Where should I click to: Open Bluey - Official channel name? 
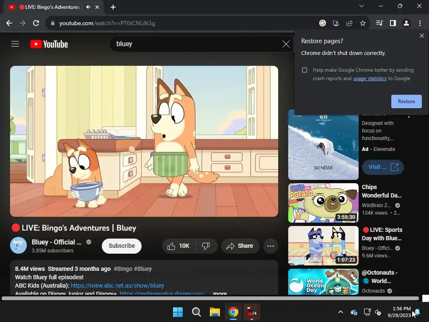pos(57,242)
